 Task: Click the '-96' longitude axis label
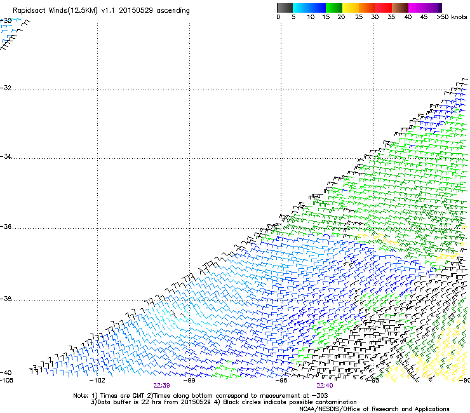point(281,381)
